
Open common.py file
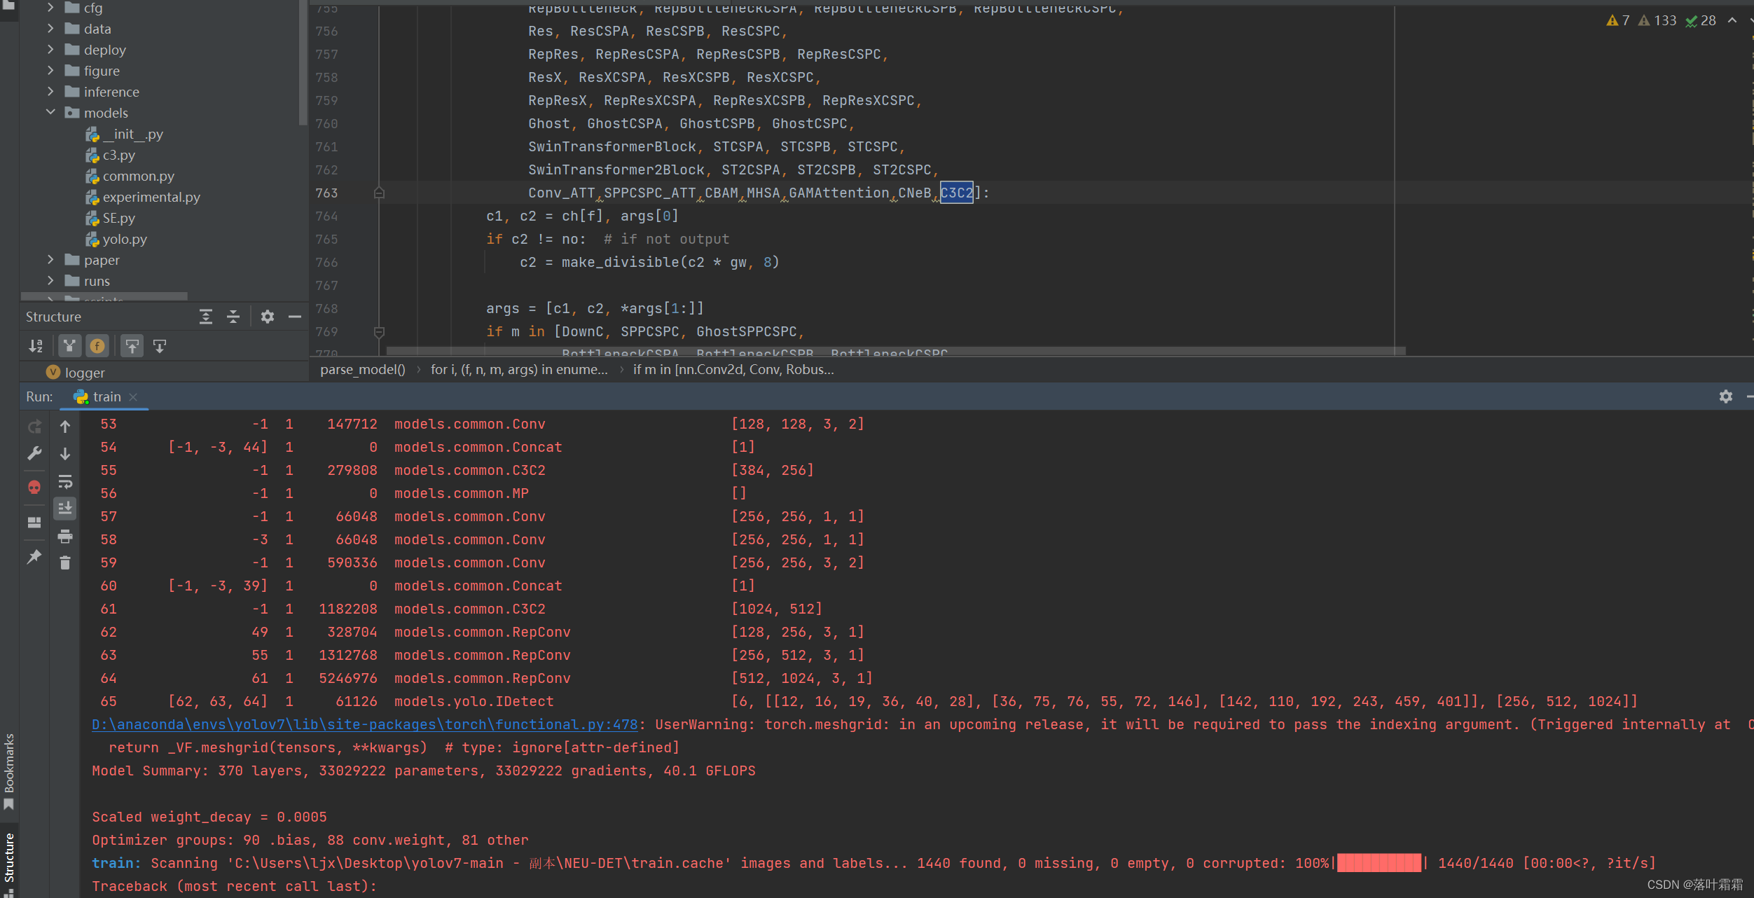130,176
